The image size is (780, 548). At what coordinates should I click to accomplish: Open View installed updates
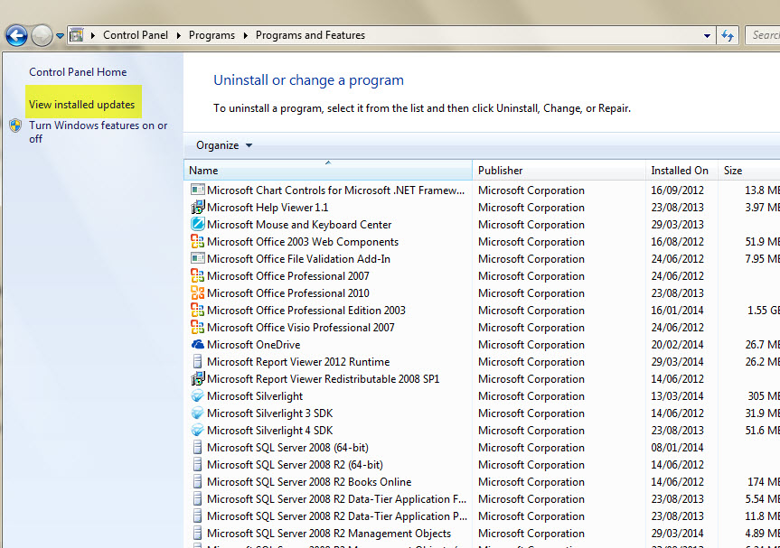coord(83,103)
